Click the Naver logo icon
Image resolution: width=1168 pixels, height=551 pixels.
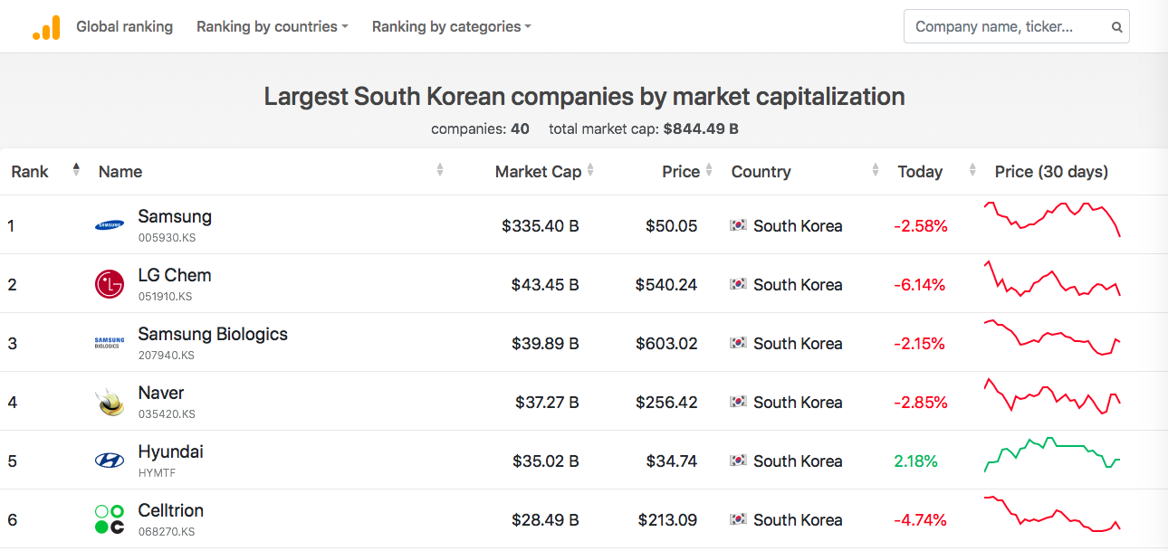(x=110, y=402)
